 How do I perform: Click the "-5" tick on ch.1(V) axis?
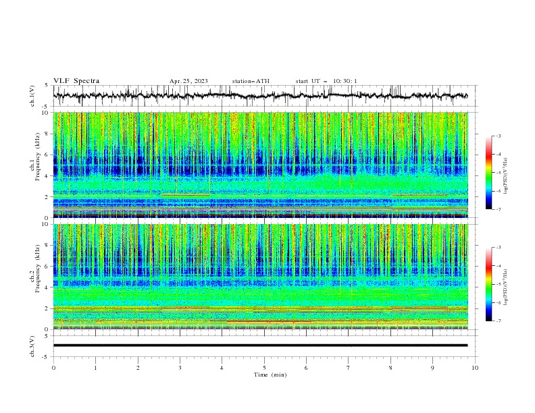click(x=46, y=106)
